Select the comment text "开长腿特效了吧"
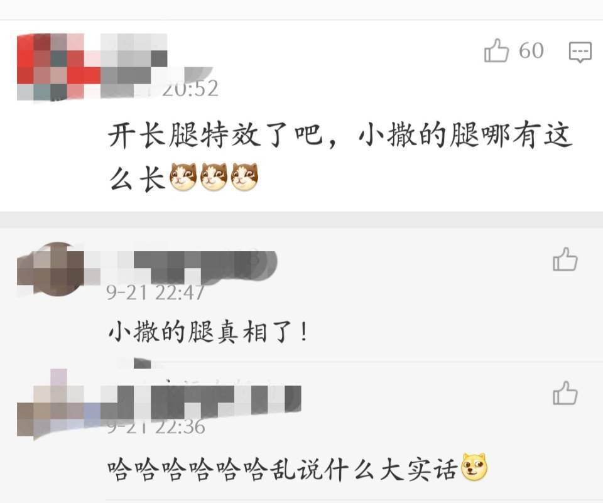Viewport: 603px width, 503px height. point(215,135)
